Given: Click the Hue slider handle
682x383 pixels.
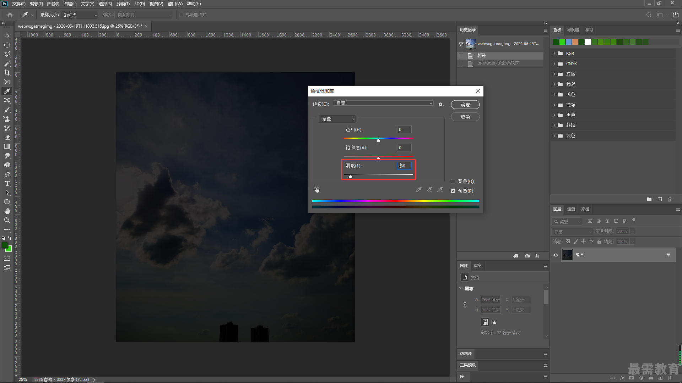Looking at the screenshot, I should coord(378,140).
